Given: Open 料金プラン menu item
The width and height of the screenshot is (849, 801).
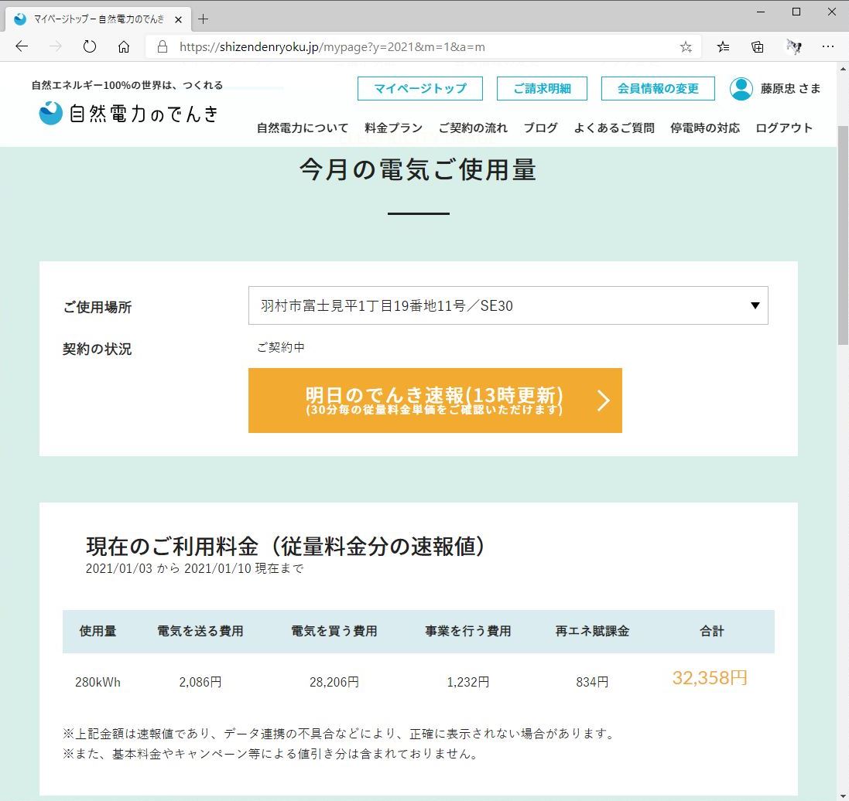Looking at the screenshot, I should pyautogui.click(x=394, y=128).
